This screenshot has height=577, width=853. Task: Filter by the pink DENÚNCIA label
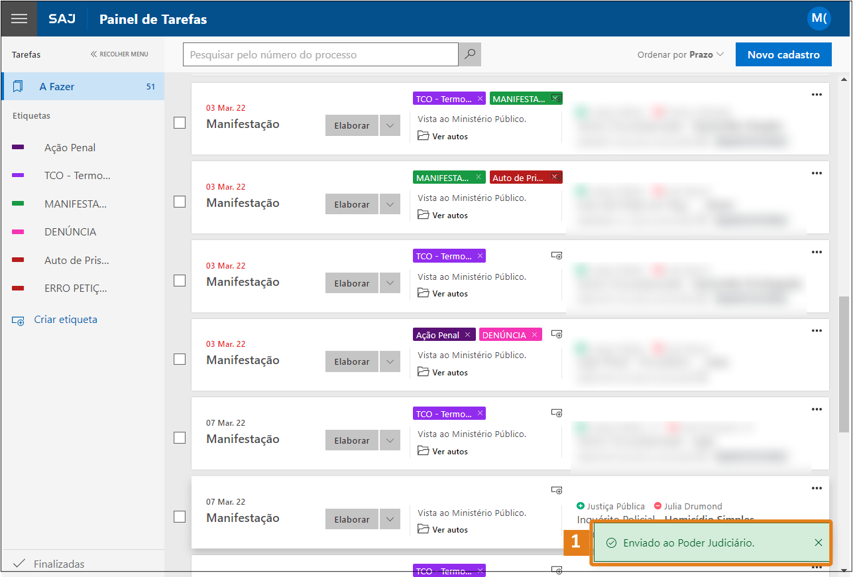coord(70,232)
